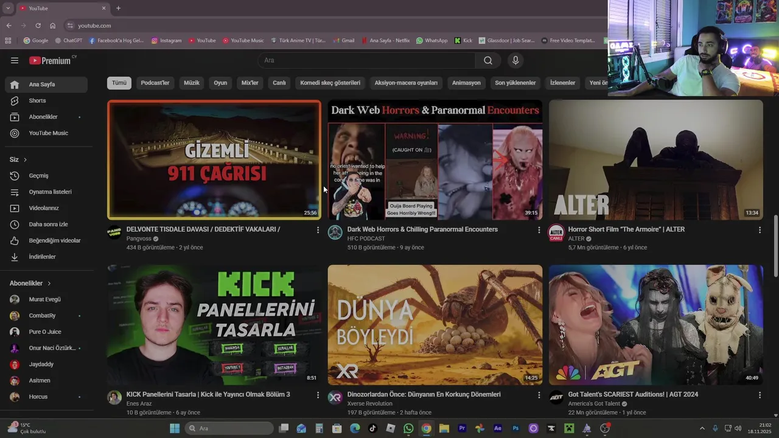This screenshot has height=438, width=779.
Task: Open the Chrome home page button
Action: point(52,26)
